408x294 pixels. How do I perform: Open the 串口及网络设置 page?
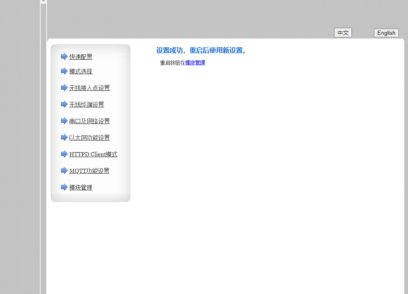point(90,121)
